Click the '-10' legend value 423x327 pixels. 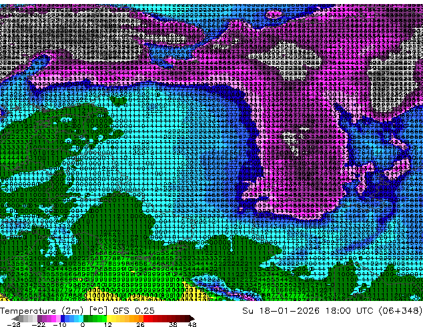click(x=59, y=324)
